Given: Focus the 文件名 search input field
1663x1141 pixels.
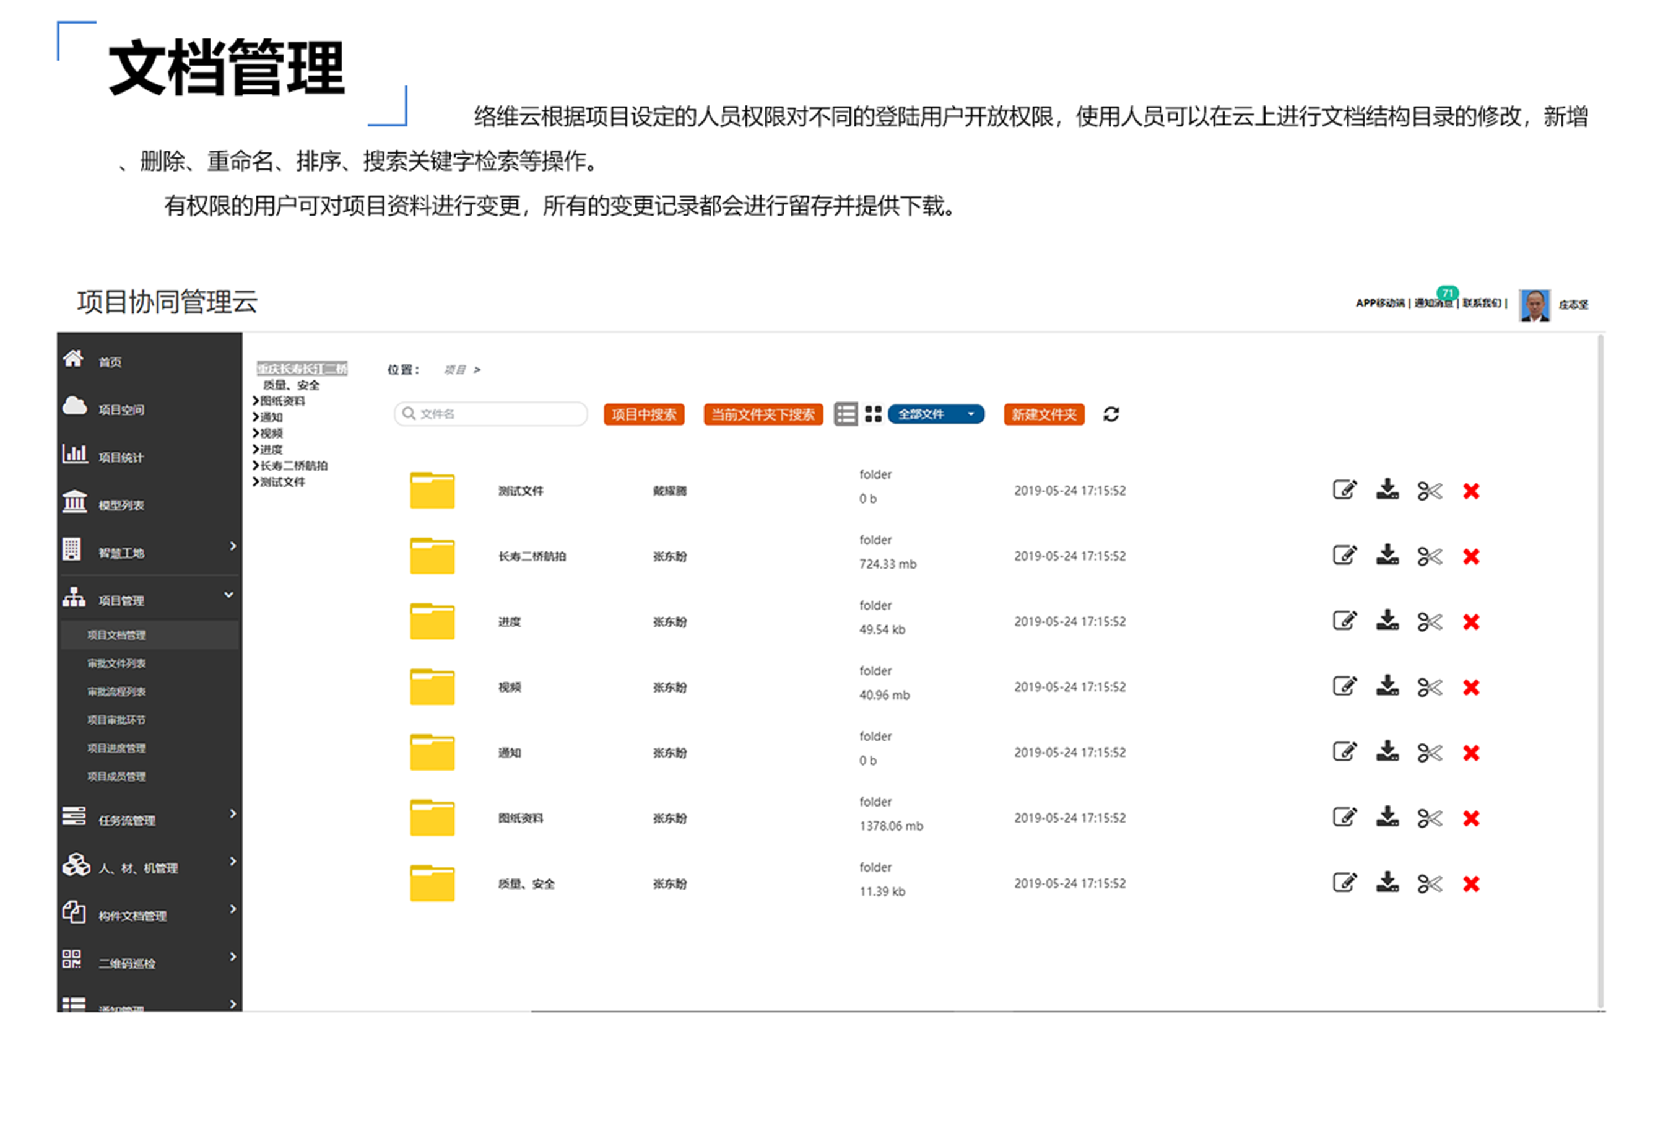Looking at the screenshot, I should [x=491, y=414].
